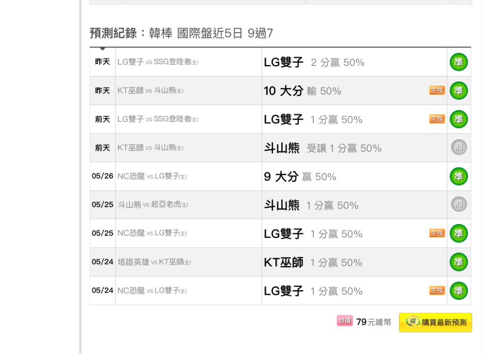
Task: Click 購買最新預測 yellow button
Action: click(436, 322)
